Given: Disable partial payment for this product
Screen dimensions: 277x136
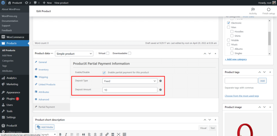Looking at the screenshot, I should click(x=104, y=72).
